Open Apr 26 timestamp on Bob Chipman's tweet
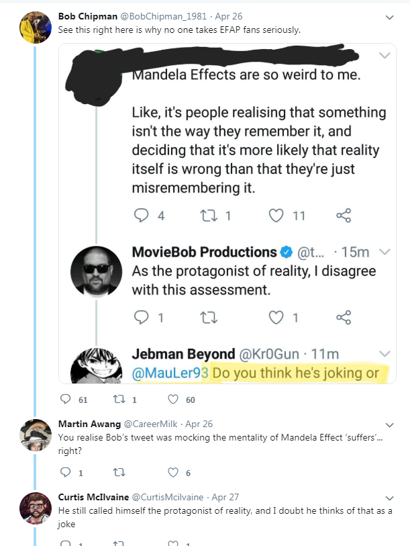410x546 pixels. [229, 16]
